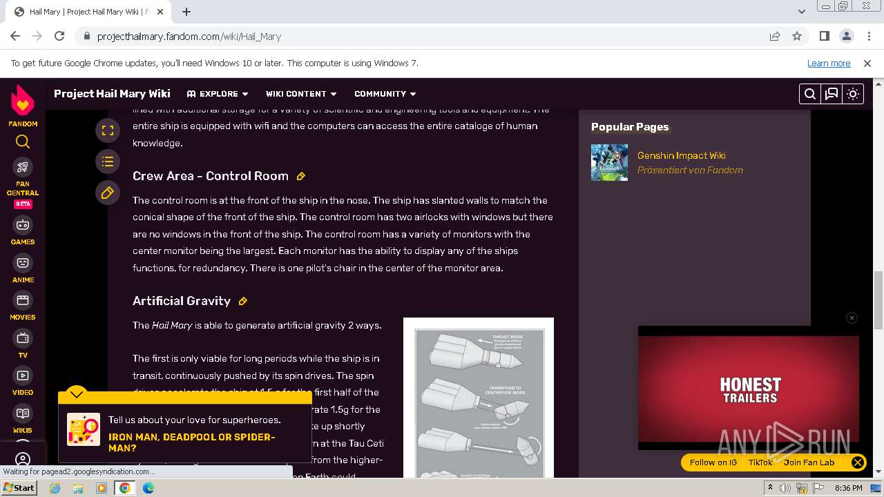Edit the Artificial Gravity section

click(x=243, y=301)
